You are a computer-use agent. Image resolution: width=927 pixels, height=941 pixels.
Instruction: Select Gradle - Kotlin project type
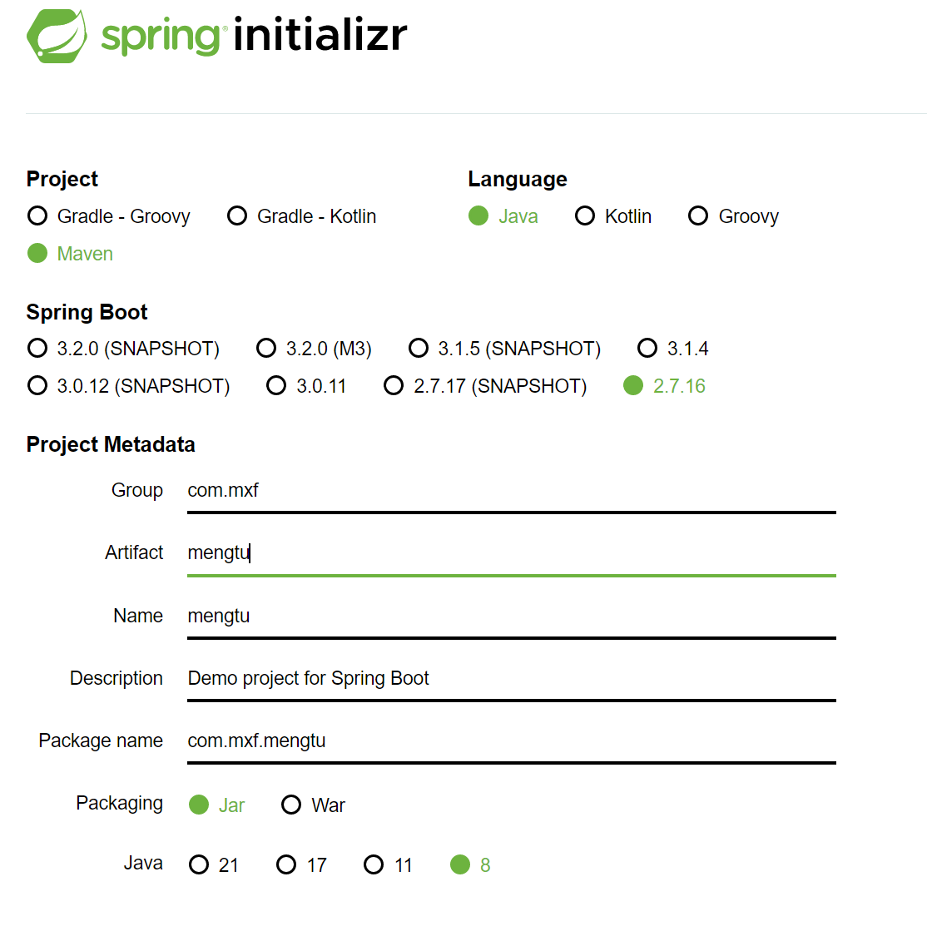[x=302, y=216]
